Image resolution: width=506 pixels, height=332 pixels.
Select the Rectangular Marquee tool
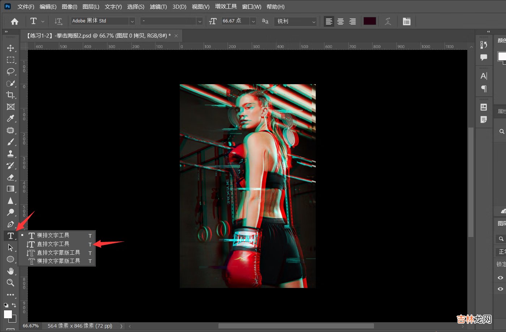(x=10, y=60)
